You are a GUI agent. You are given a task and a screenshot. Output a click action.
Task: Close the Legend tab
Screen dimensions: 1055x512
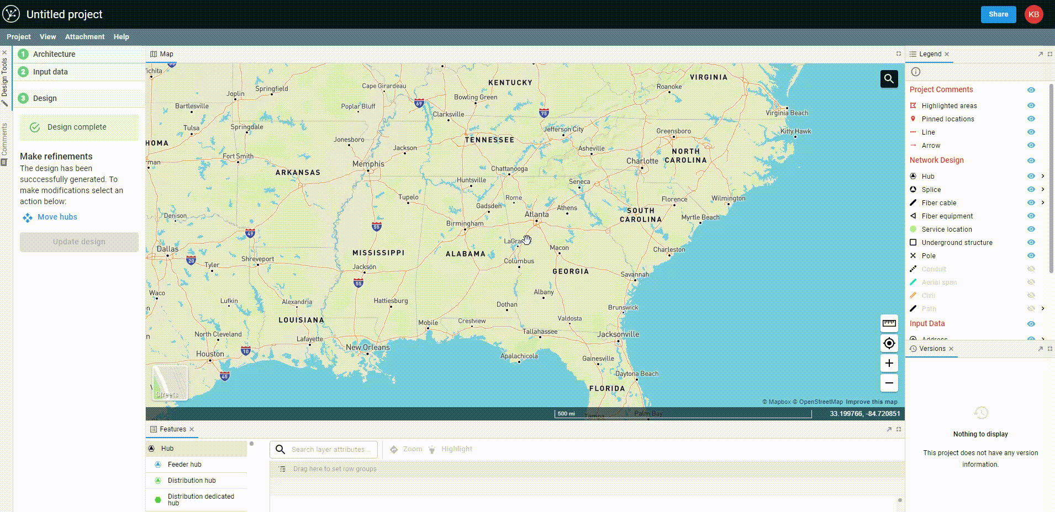[947, 54]
